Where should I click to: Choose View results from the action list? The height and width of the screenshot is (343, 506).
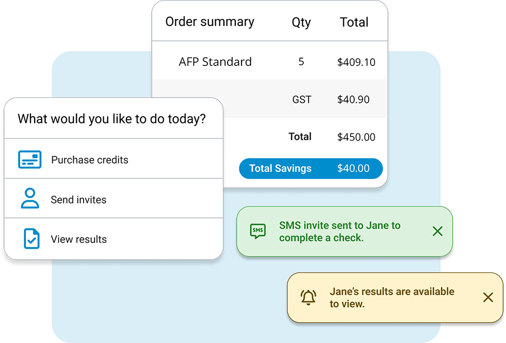pos(79,239)
